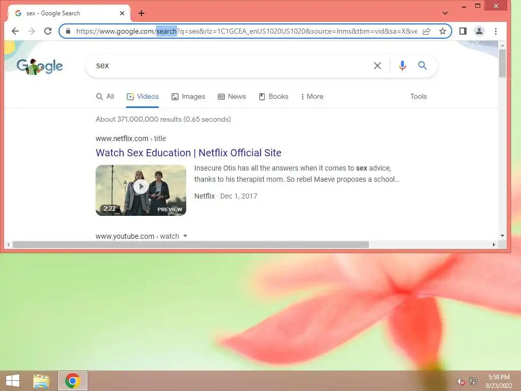Submit search with the magnifying glass icon

click(422, 66)
